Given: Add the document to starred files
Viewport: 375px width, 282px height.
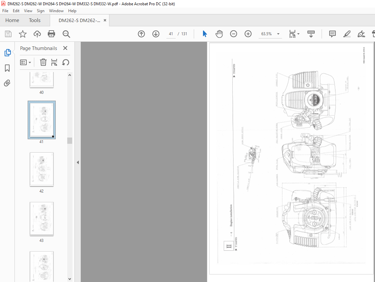Looking at the screenshot, I should (x=23, y=34).
